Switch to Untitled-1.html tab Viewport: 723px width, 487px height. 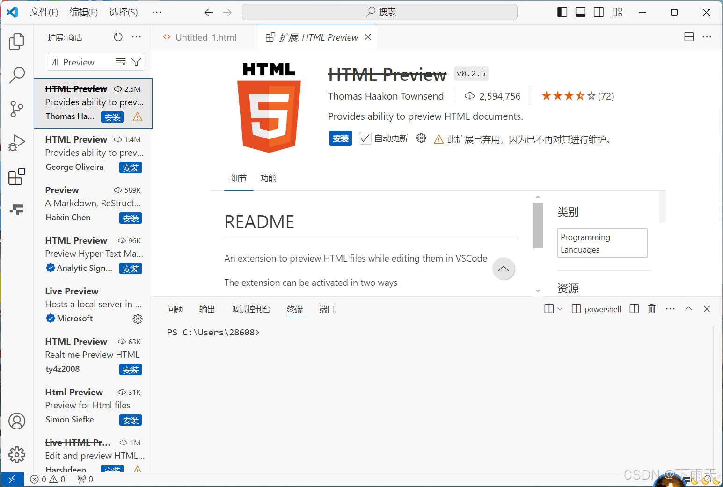pos(205,37)
